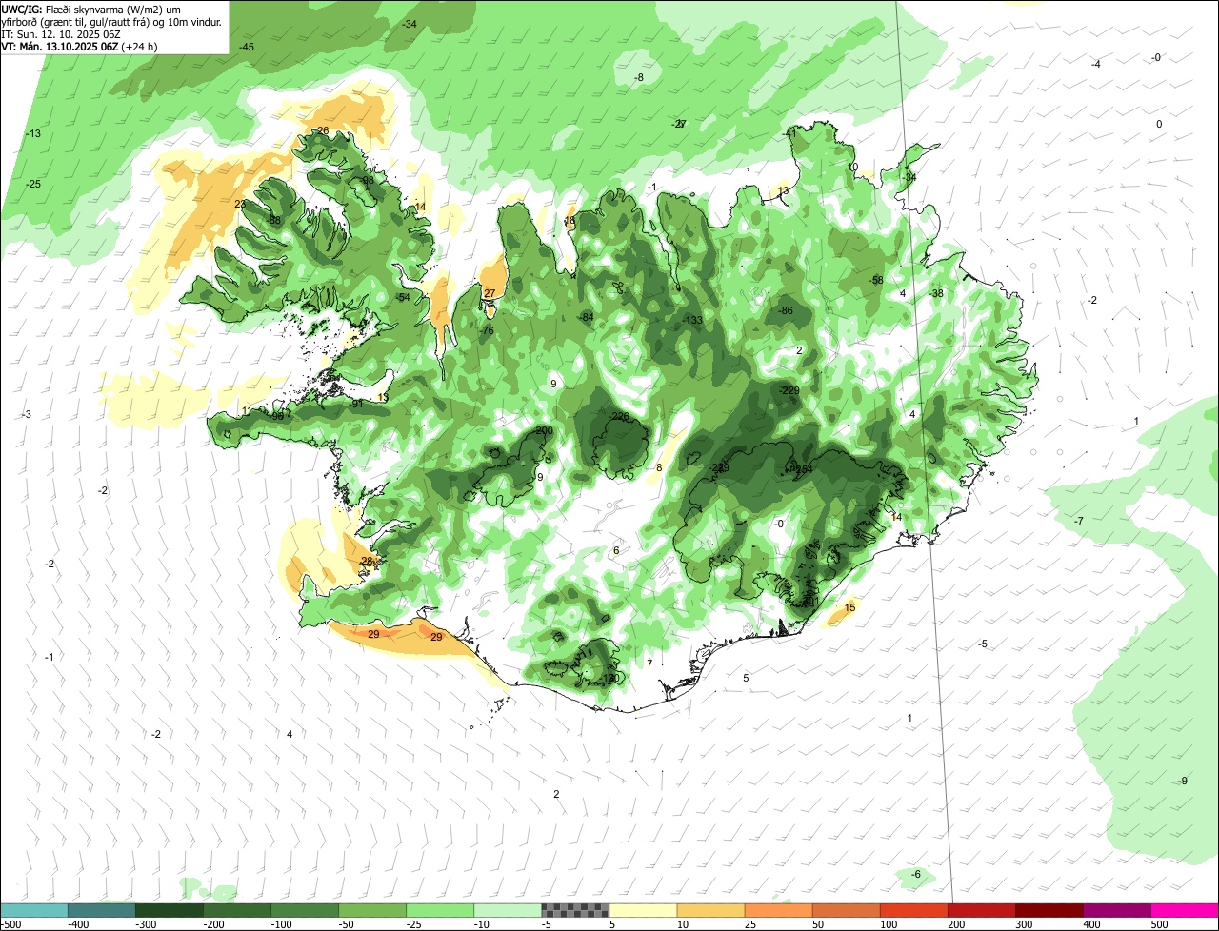Click the -133 heat flux value
Screen dimensions: 1219x931
coord(692,320)
